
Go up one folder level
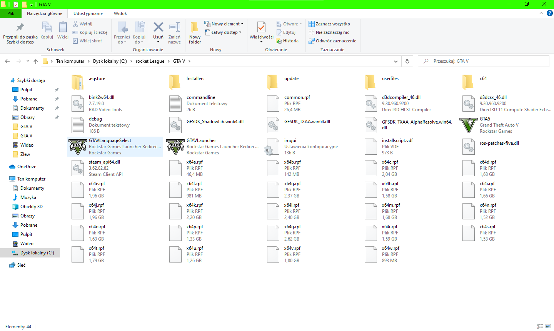[x=36, y=61]
